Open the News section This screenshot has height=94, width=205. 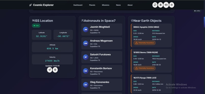[x=118, y=5]
